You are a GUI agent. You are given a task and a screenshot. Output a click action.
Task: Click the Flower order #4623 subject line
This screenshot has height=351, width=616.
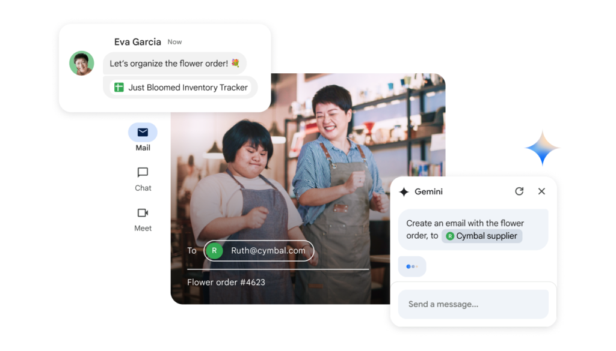coord(226,282)
